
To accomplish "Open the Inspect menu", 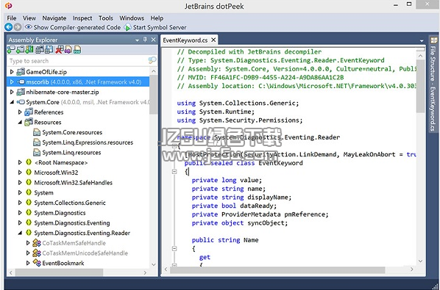I will (82, 18).
